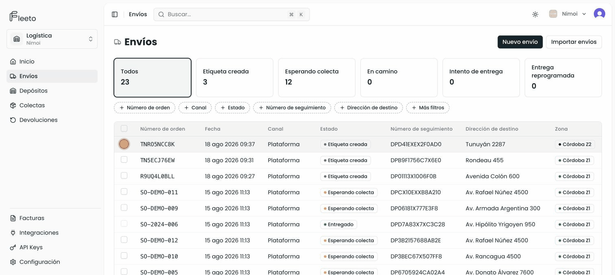The image size is (615, 275).
Task: Click the Configuración gear icon
Action: click(x=13, y=262)
